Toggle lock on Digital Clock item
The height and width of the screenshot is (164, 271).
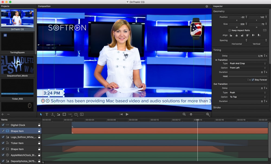[x=39, y=125]
